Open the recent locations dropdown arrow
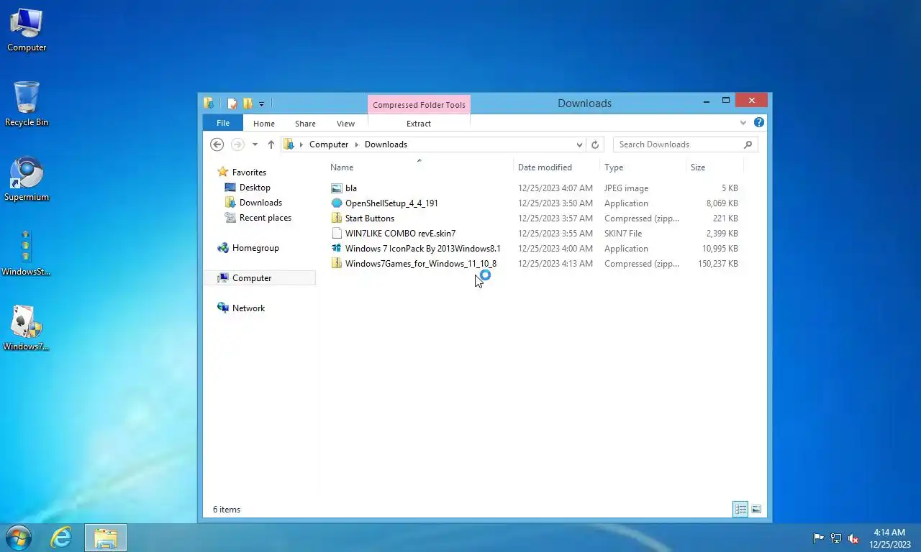The width and height of the screenshot is (921, 552). point(255,144)
